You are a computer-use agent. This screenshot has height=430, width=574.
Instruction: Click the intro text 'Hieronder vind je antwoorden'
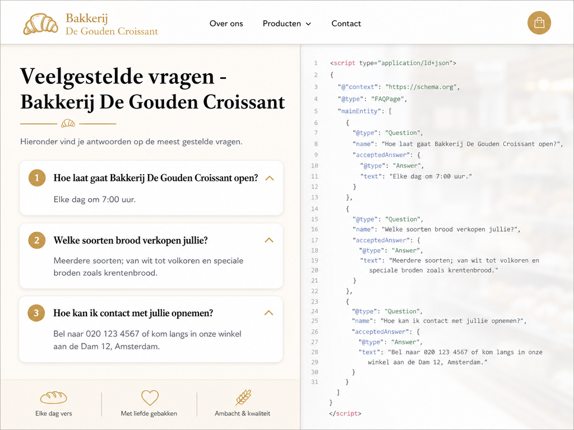(131, 142)
